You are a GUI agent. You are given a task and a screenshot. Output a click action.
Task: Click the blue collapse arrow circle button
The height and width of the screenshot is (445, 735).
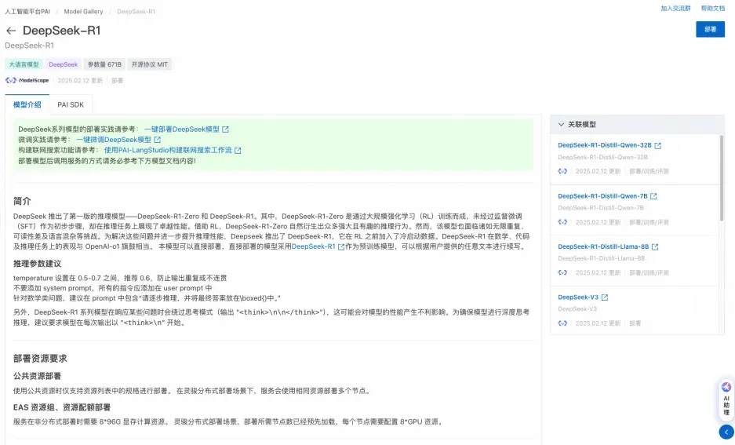click(x=726, y=432)
